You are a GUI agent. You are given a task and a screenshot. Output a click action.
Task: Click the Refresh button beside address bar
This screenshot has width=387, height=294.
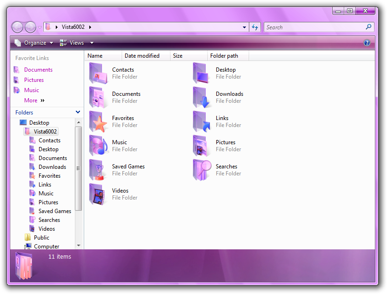coord(255,27)
